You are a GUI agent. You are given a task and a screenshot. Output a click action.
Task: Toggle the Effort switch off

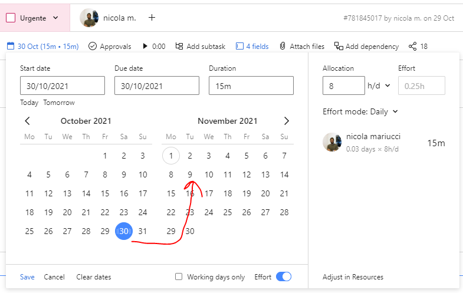point(284,277)
